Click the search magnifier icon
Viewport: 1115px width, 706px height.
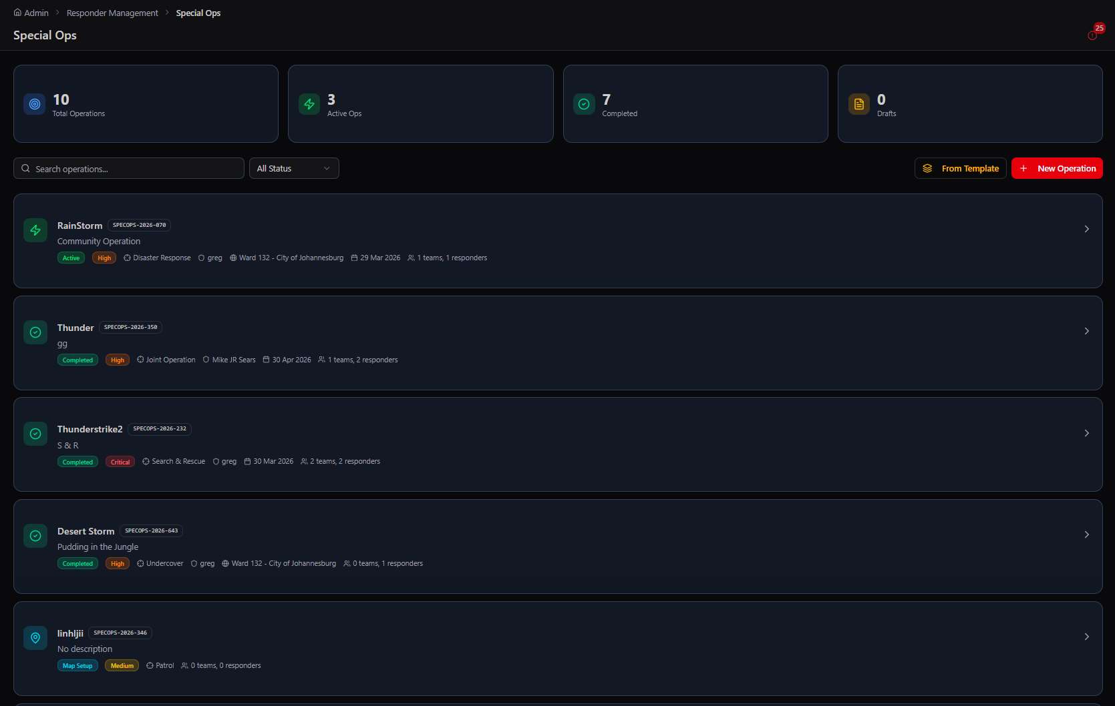(25, 169)
